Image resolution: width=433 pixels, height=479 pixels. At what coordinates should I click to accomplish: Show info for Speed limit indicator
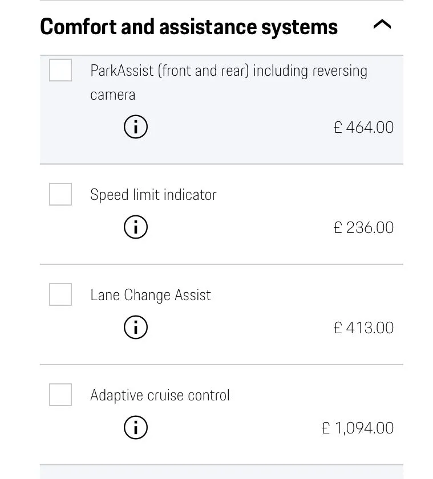click(136, 227)
